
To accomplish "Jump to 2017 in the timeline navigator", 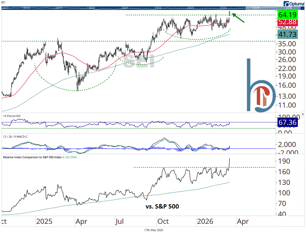I will (x=5, y=8).
